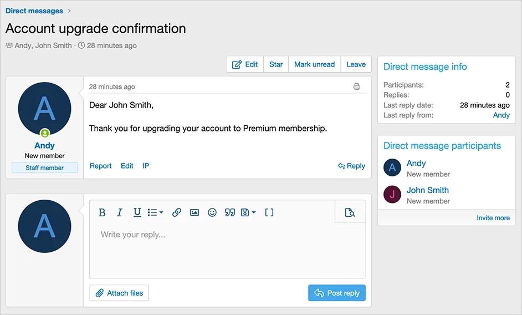The height and width of the screenshot is (315, 522).
Task: Click into the Write your reply field
Action: coord(227,250)
